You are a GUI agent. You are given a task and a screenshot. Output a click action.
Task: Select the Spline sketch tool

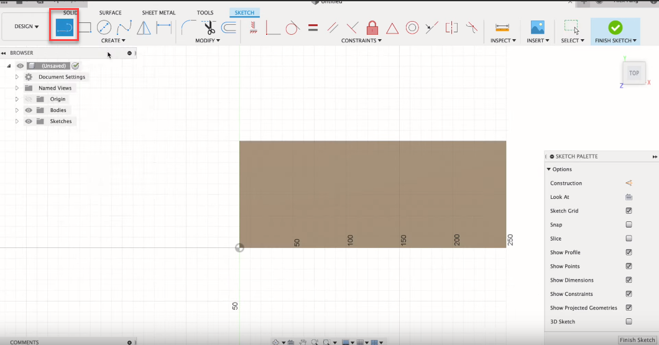coord(124,28)
